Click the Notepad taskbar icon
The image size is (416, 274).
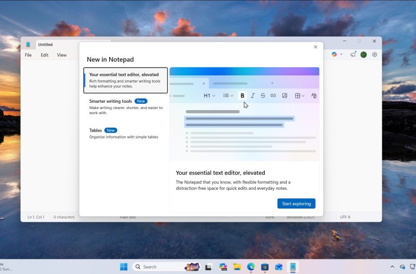coord(293,267)
